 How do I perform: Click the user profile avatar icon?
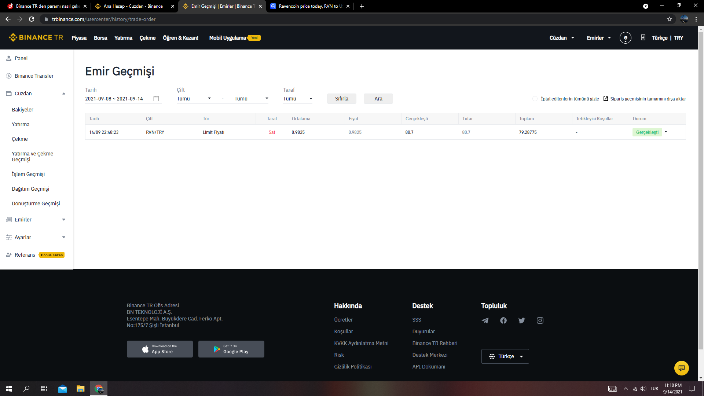click(x=625, y=38)
